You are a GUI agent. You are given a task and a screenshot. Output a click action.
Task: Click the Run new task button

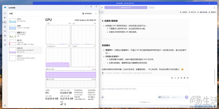(x=87, y=13)
